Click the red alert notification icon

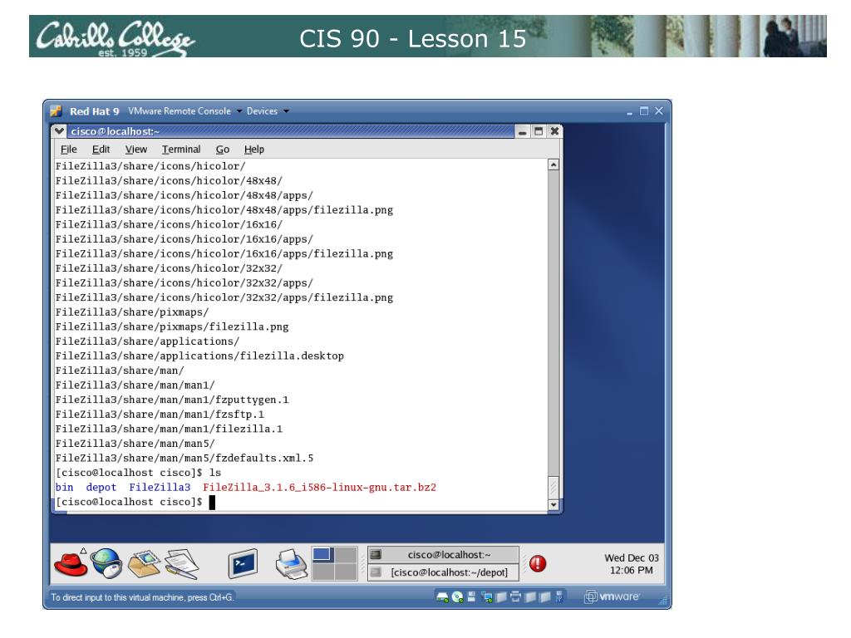click(x=538, y=564)
